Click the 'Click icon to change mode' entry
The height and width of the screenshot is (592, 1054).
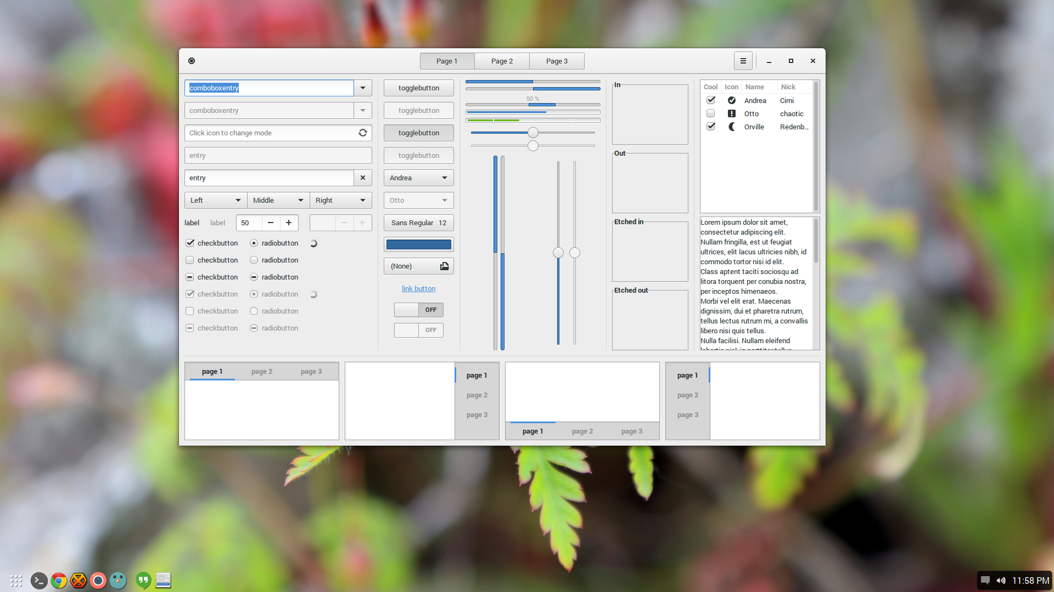coord(278,133)
